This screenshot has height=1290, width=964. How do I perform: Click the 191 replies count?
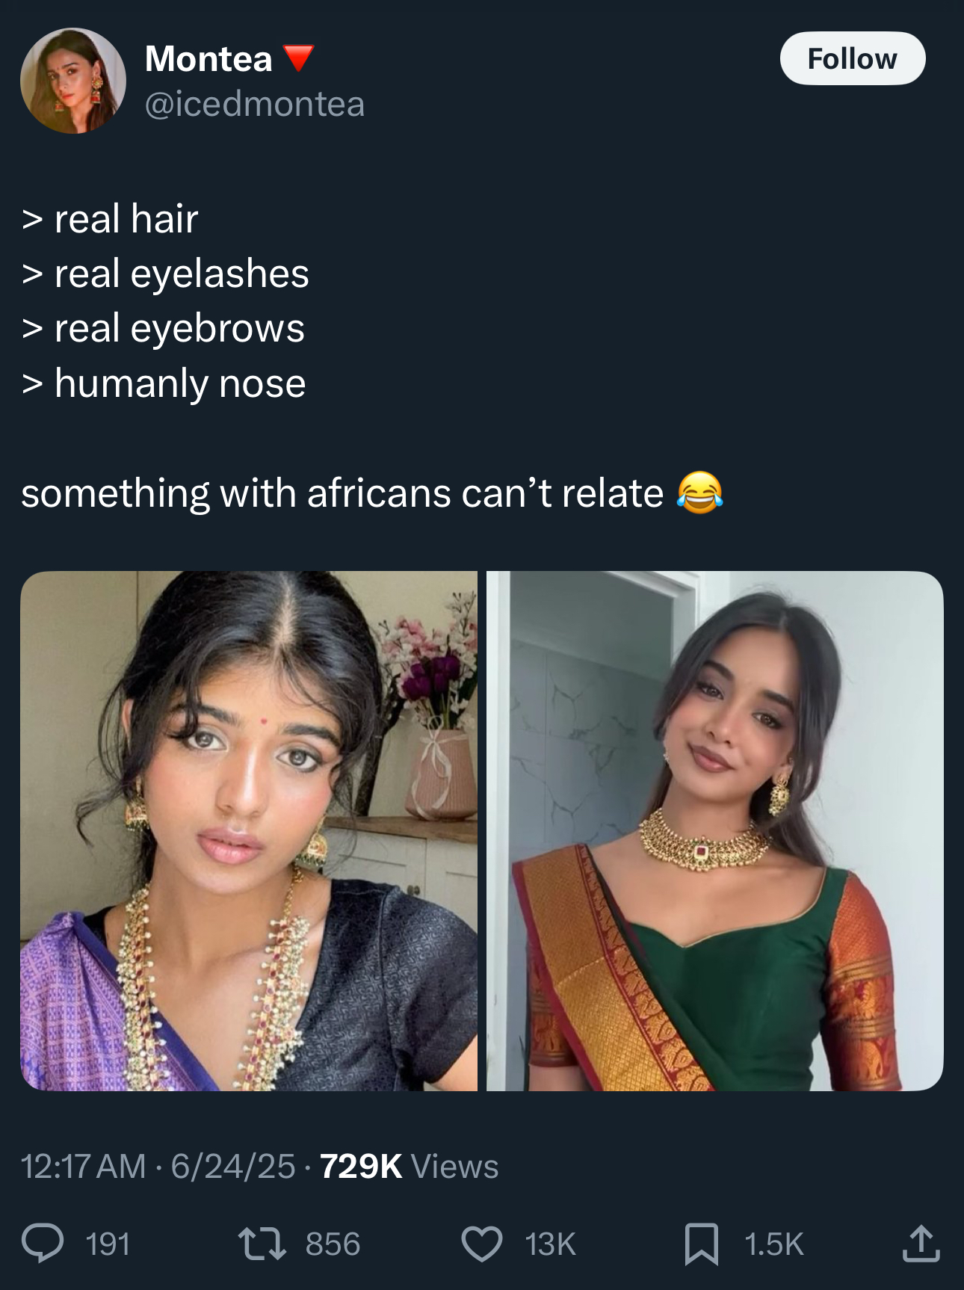[108, 1244]
